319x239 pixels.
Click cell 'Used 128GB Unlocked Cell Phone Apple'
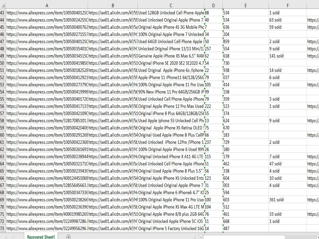(171, 13)
